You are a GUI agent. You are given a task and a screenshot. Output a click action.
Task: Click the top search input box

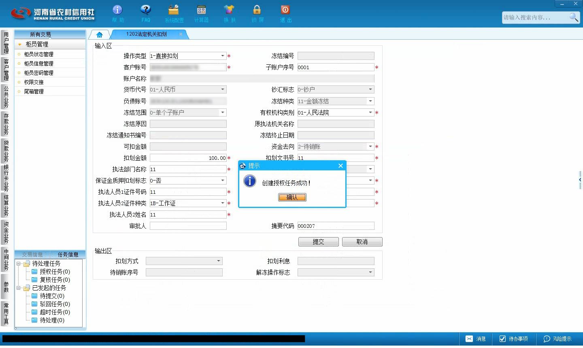click(x=534, y=17)
